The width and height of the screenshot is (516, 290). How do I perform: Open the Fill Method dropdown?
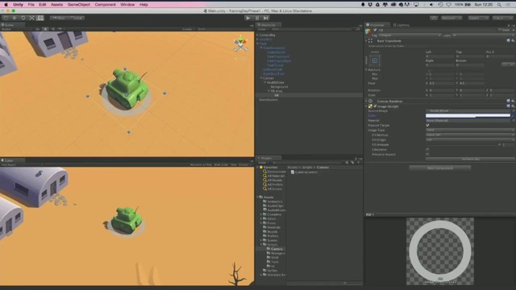coord(470,135)
